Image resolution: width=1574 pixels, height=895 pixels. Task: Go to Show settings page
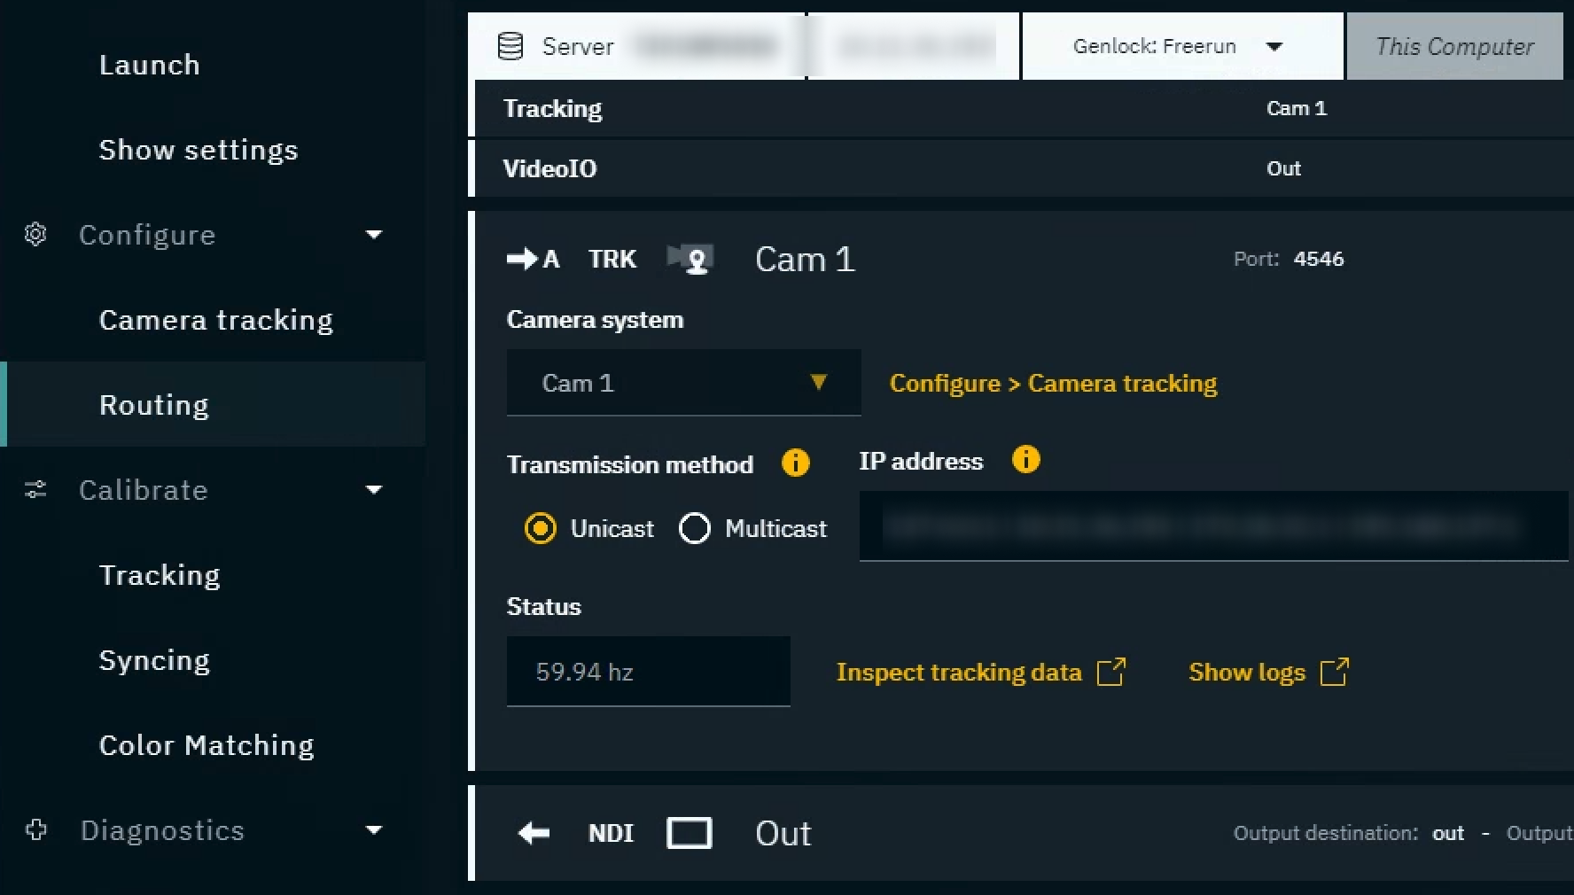[198, 150]
